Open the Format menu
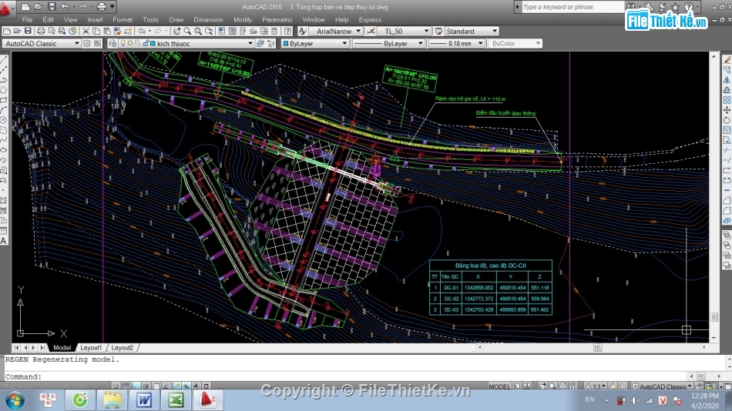This screenshot has width=732, height=411. (x=123, y=19)
